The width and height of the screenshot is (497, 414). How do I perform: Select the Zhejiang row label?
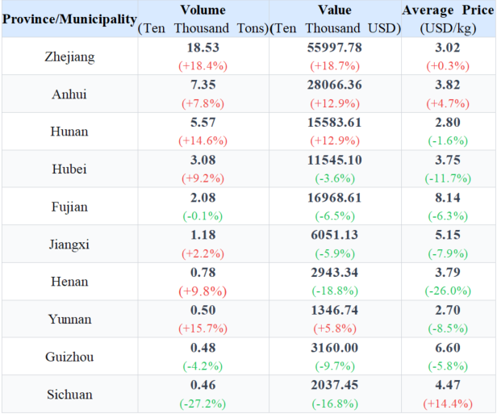coord(69,56)
